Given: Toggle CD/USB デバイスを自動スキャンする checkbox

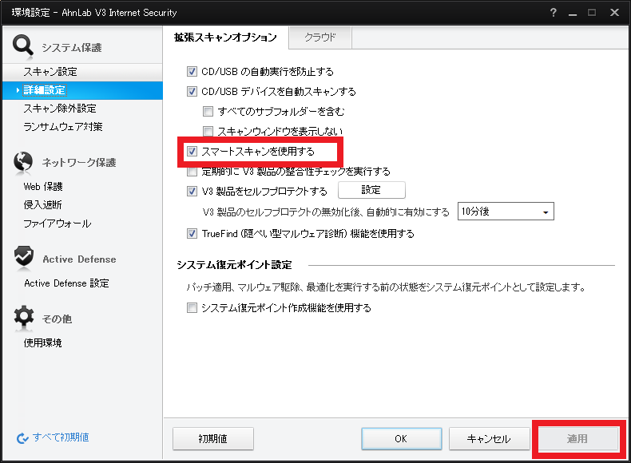Looking at the screenshot, I should tap(192, 91).
